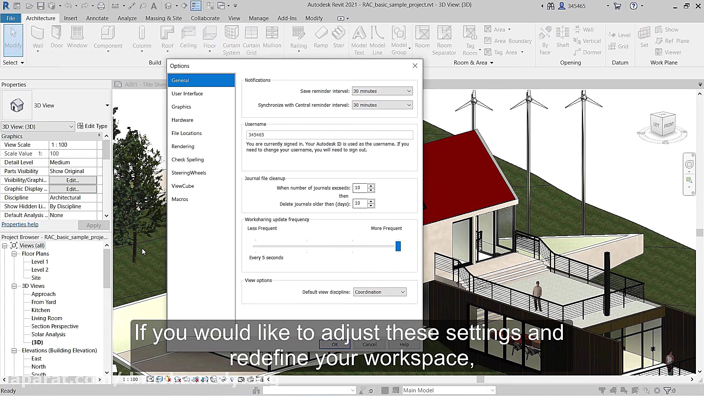Select Graphics in Options list
The image size is (704, 396).
coord(201,107)
